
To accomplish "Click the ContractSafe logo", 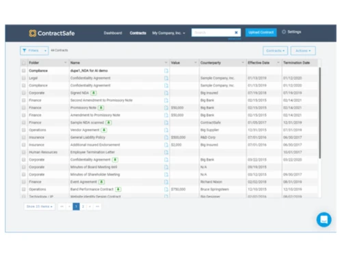I will pyautogui.click(x=52, y=33).
